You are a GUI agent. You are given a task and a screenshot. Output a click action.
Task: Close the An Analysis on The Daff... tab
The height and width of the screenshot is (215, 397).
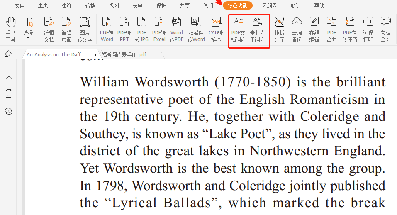[95, 55]
